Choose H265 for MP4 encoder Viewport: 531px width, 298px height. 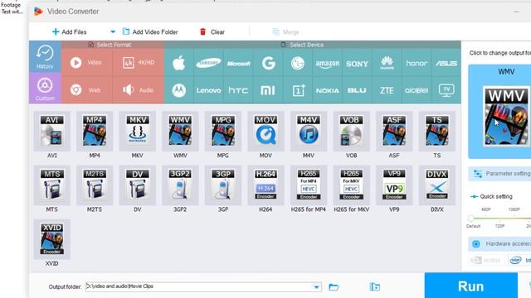point(309,185)
